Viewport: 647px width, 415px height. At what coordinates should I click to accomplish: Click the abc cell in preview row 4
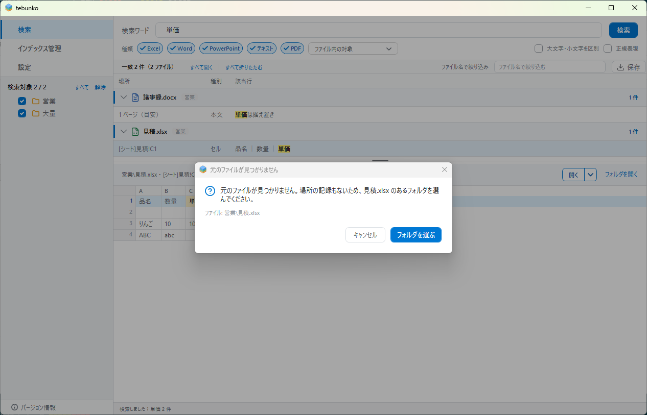[x=173, y=235]
